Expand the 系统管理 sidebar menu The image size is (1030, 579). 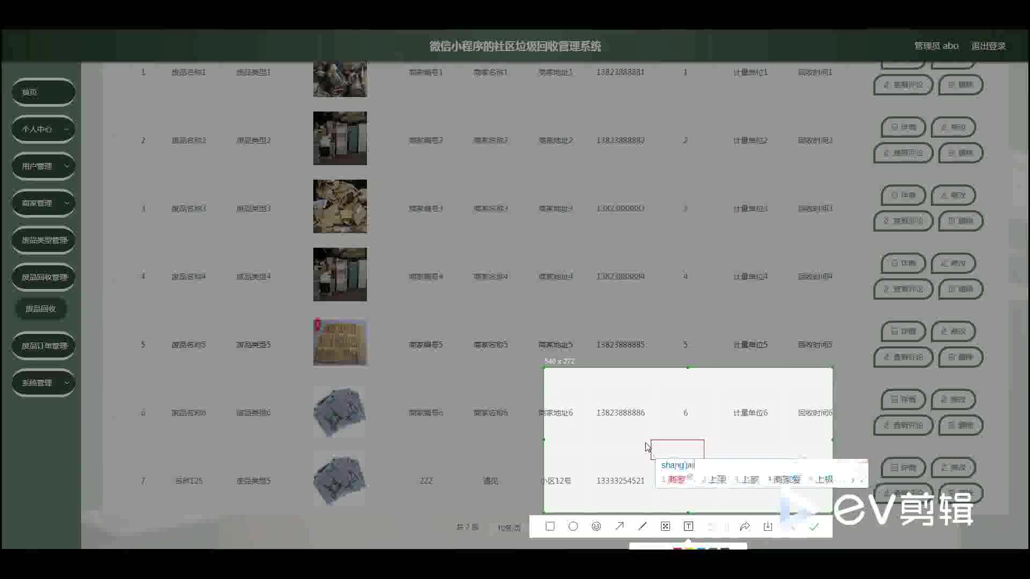coord(43,383)
